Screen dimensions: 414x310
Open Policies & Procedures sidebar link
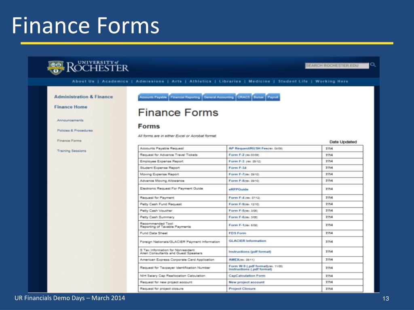tap(75, 130)
